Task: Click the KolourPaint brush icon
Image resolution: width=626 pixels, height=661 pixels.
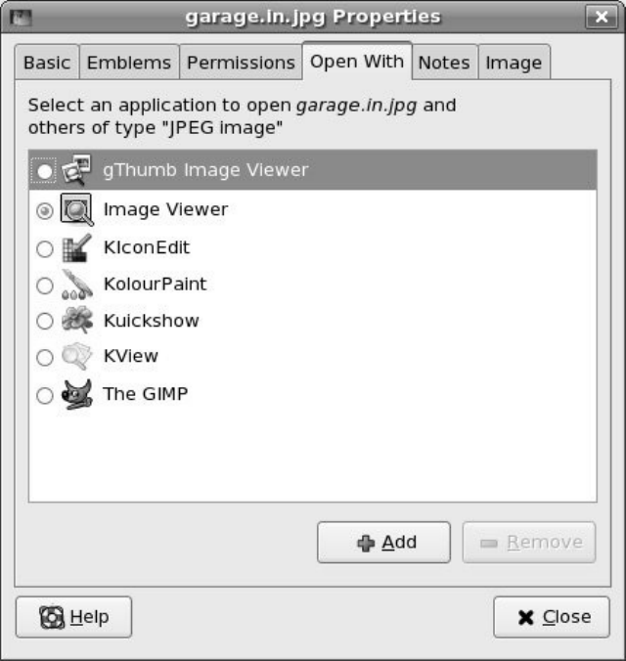Action: click(x=76, y=285)
